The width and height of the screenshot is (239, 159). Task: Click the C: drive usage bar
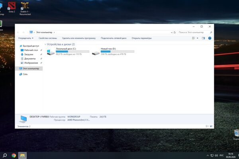pos(72,51)
